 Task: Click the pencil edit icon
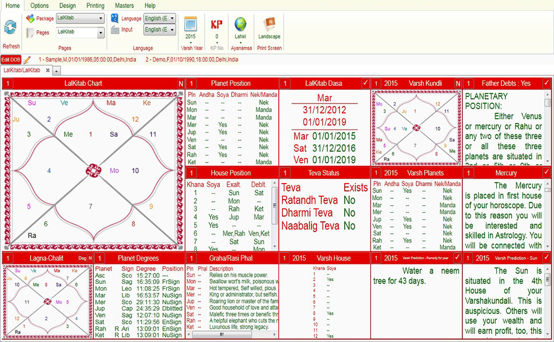pos(27,60)
